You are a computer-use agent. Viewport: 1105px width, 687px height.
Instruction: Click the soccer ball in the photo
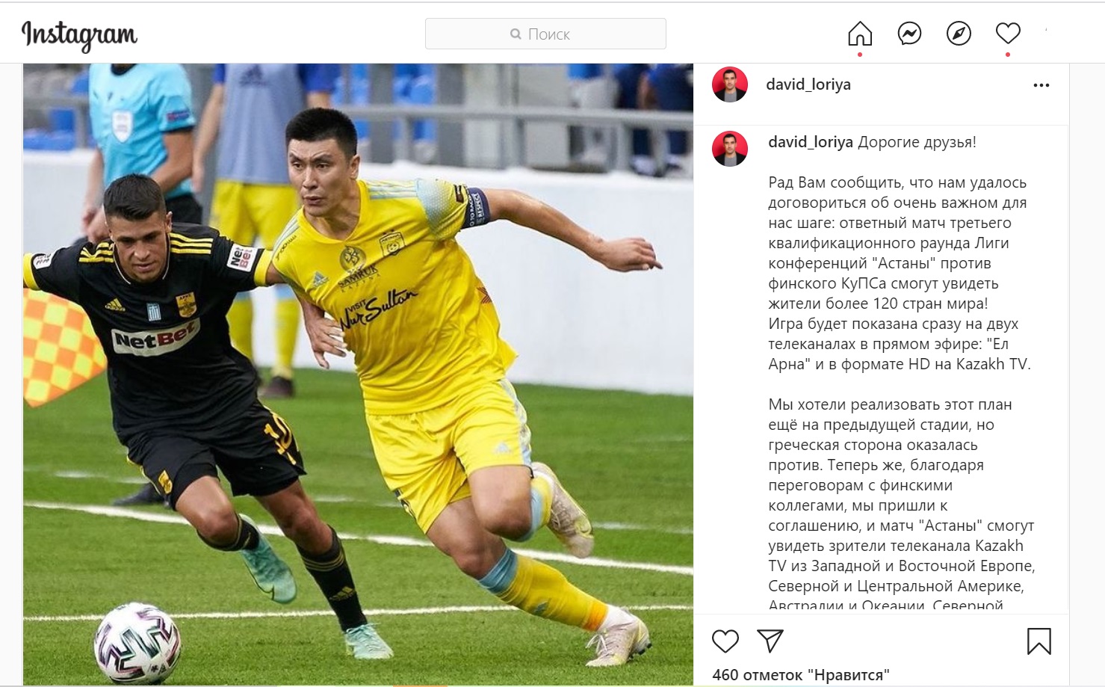click(137, 644)
